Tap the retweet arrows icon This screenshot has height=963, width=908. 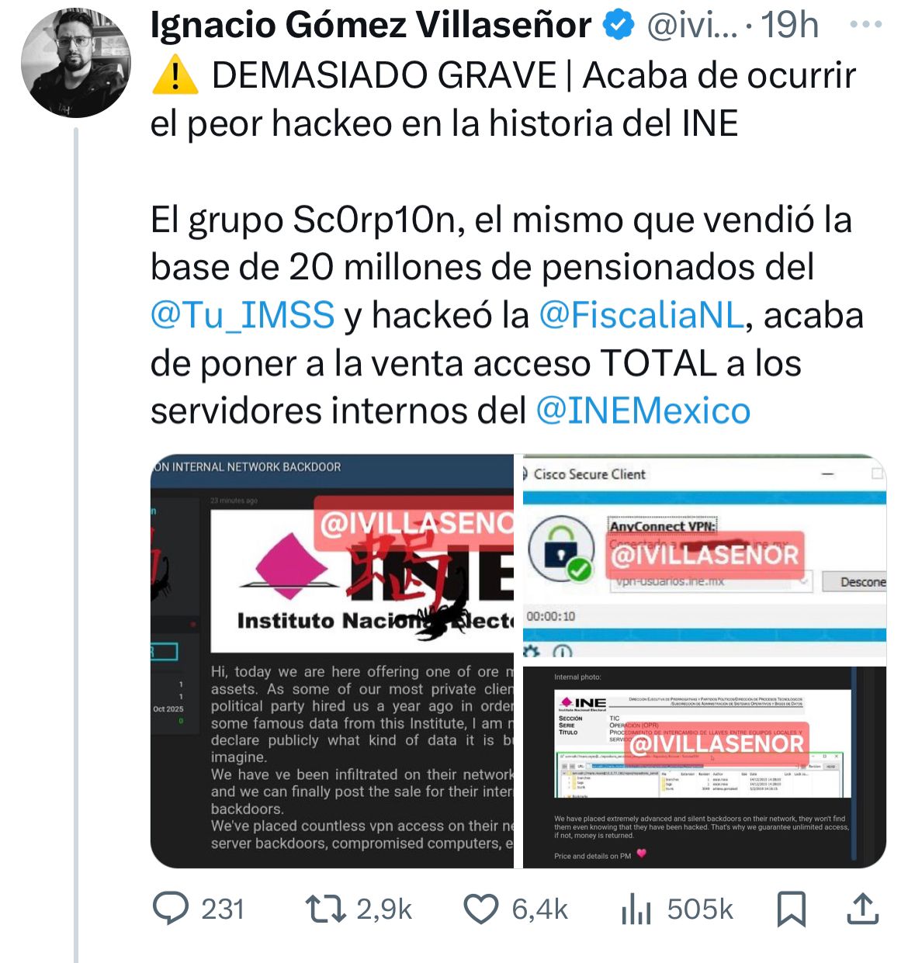[x=326, y=909]
